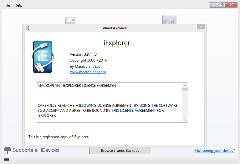
Task: Open the Help menu
Action: [18, 5]
